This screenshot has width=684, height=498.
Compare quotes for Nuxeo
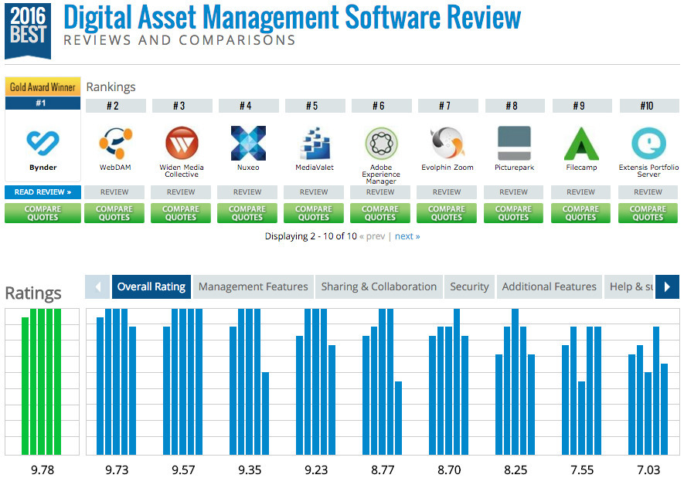[x=247, y=213]
